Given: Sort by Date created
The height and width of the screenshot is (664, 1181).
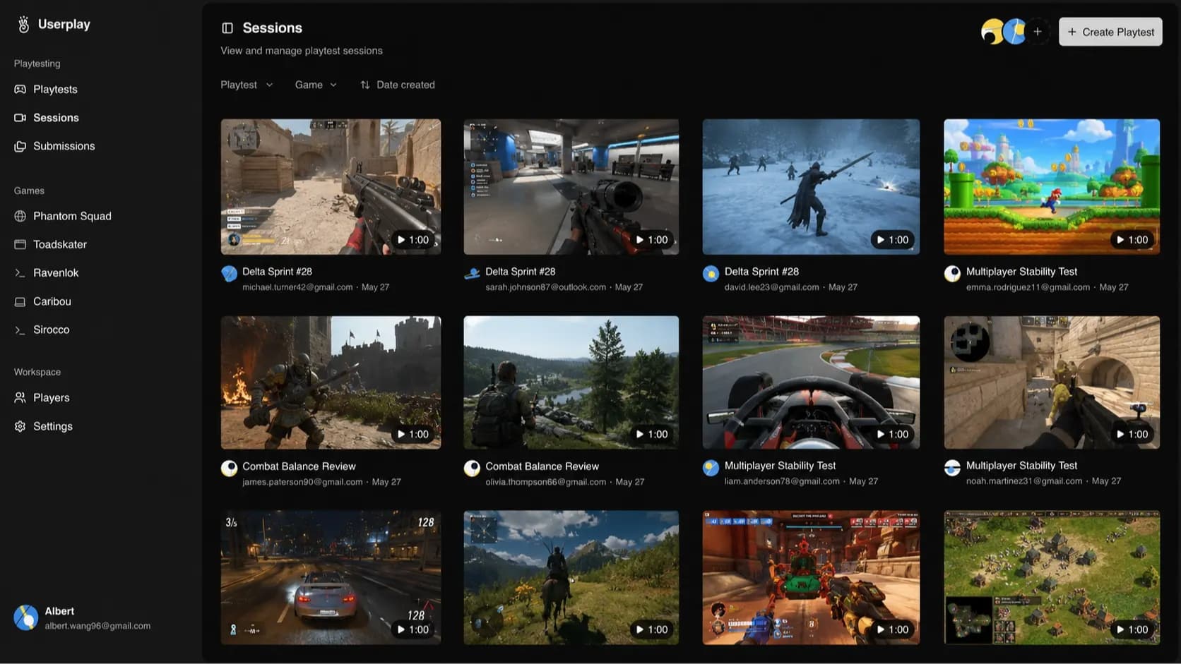Looking at the screenshot, I should click(x=397, y=85).
